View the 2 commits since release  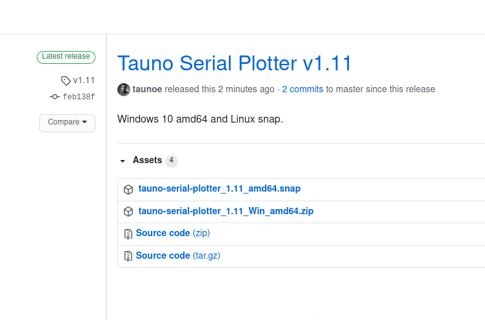coord(302,89)
